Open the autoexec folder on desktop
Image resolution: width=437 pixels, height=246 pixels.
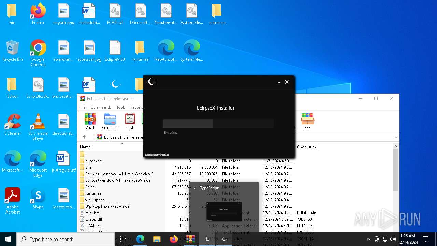[217, 14]
